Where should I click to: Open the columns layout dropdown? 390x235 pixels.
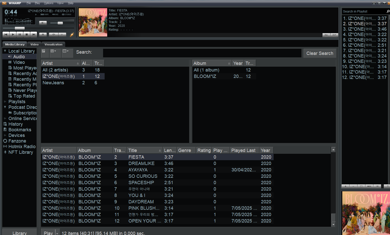coord(67,53)
